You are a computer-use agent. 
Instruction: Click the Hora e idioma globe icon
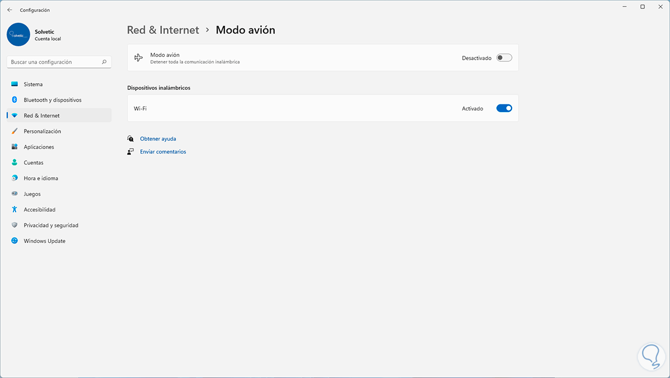pos(15,178)
